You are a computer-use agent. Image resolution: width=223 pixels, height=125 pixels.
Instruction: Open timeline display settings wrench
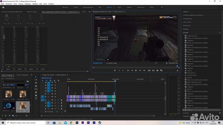coord(59,81)
